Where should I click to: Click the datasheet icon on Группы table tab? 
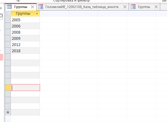point(9,7)
